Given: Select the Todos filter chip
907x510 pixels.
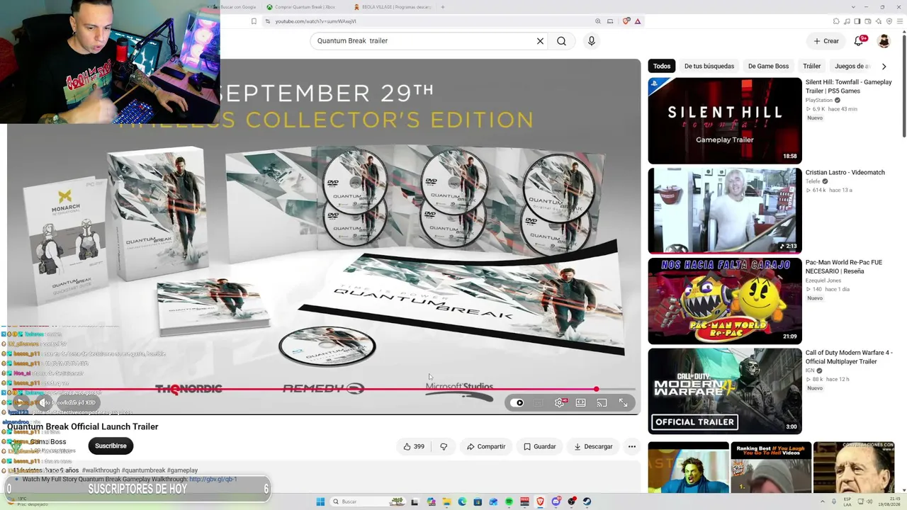Looking at the screenshot, I should pyautogui.click(x=662, y=67).
